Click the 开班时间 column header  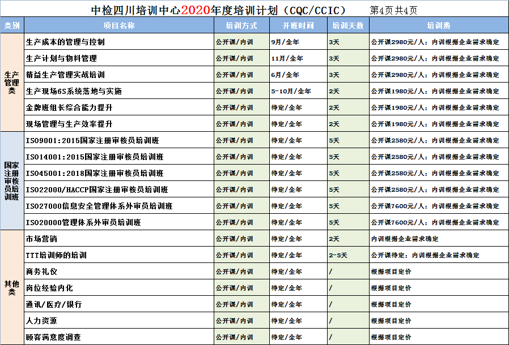(298, 25)
